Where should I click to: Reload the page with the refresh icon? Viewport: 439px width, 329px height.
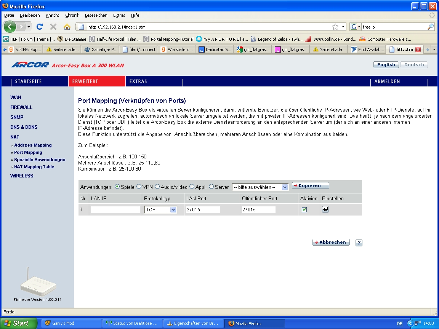tap(40, 27)
